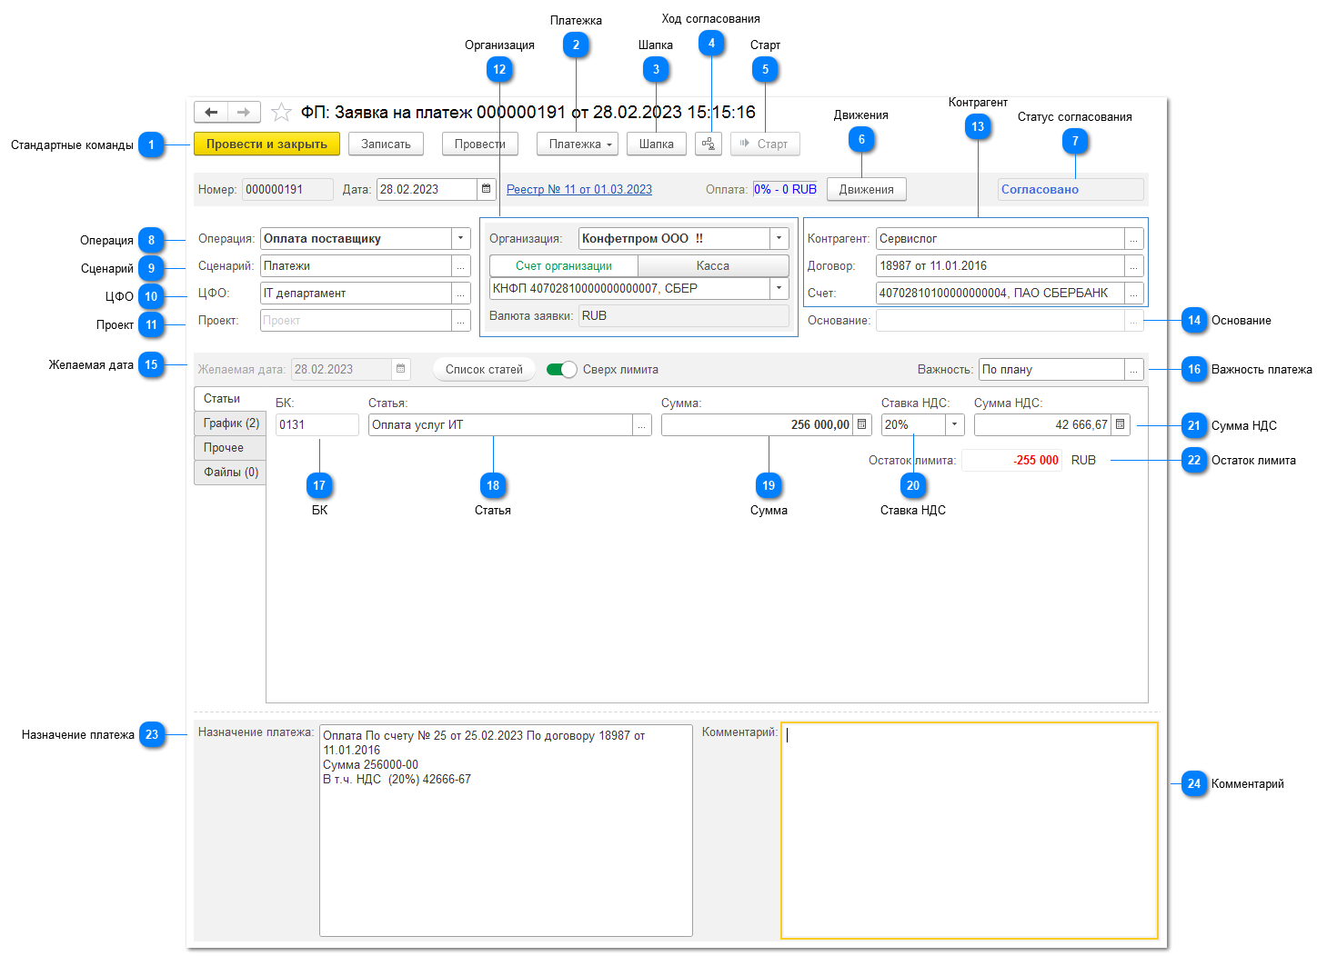1327x956 pixels.
Task: Open calendar picker next to Дата field
Action: 487,189
